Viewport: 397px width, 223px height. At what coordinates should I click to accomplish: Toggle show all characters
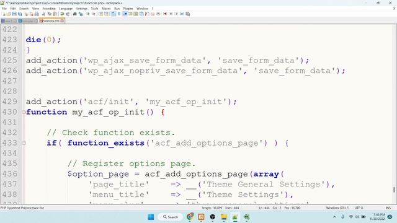(119, 14)
